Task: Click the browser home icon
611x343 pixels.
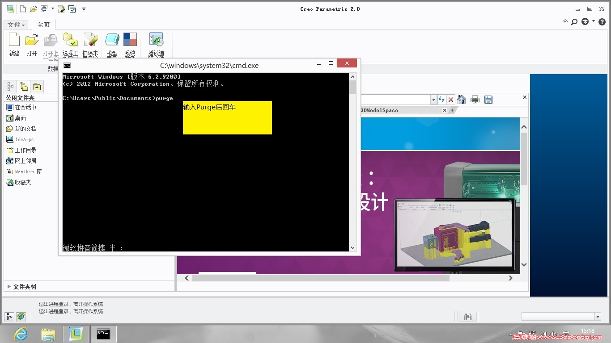Action: [462, 100]
